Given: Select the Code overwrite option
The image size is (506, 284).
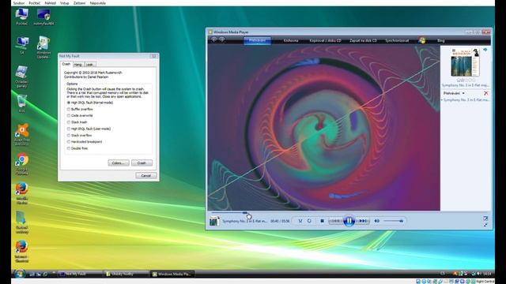Looking at the screenshot, I should click(80, 116).
